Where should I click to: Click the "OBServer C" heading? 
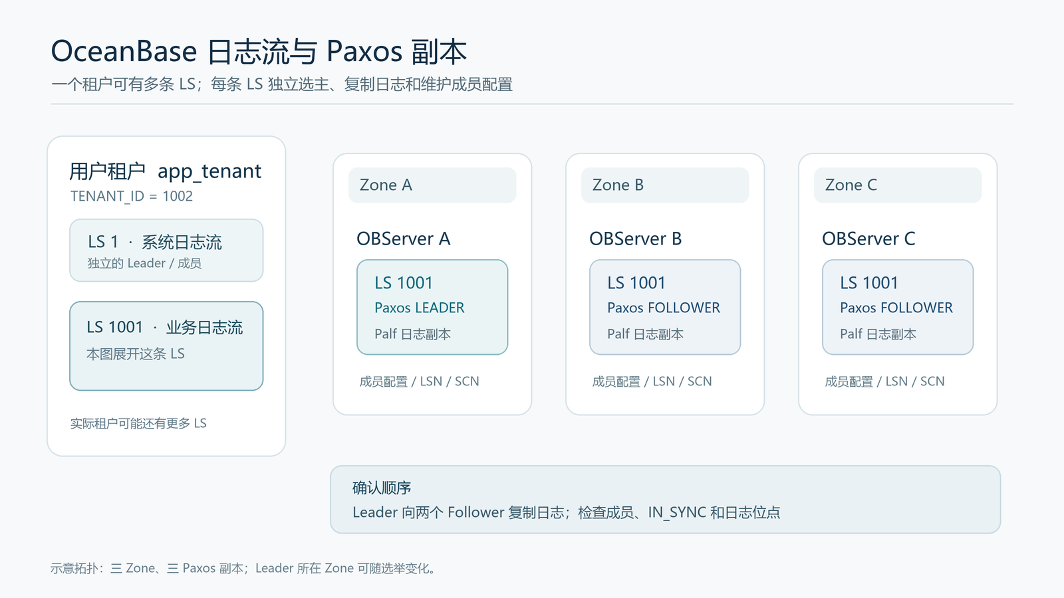click(868, 239)
